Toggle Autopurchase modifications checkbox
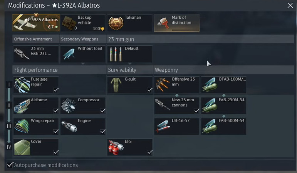 coord(10,165)
